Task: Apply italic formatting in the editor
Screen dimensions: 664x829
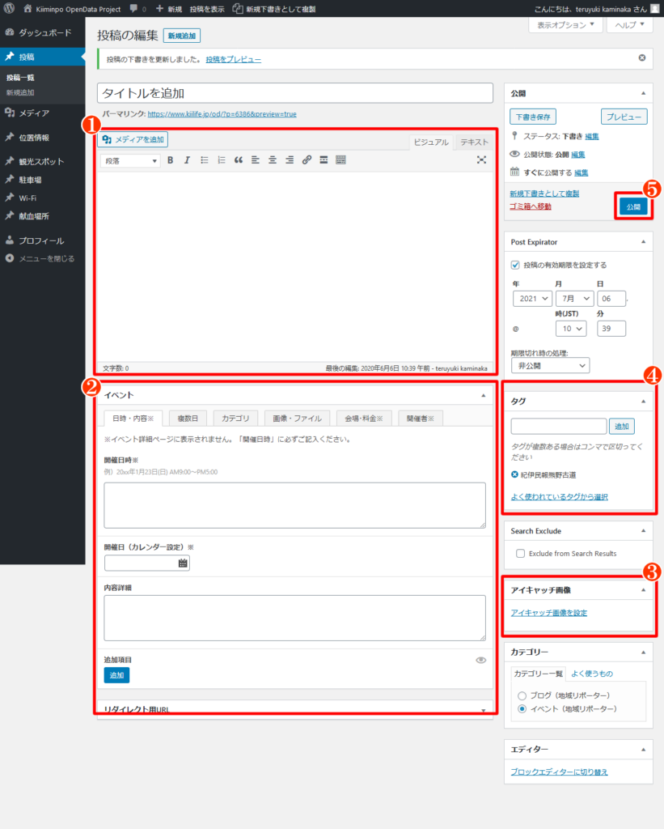Action: (x=187, y=160)
